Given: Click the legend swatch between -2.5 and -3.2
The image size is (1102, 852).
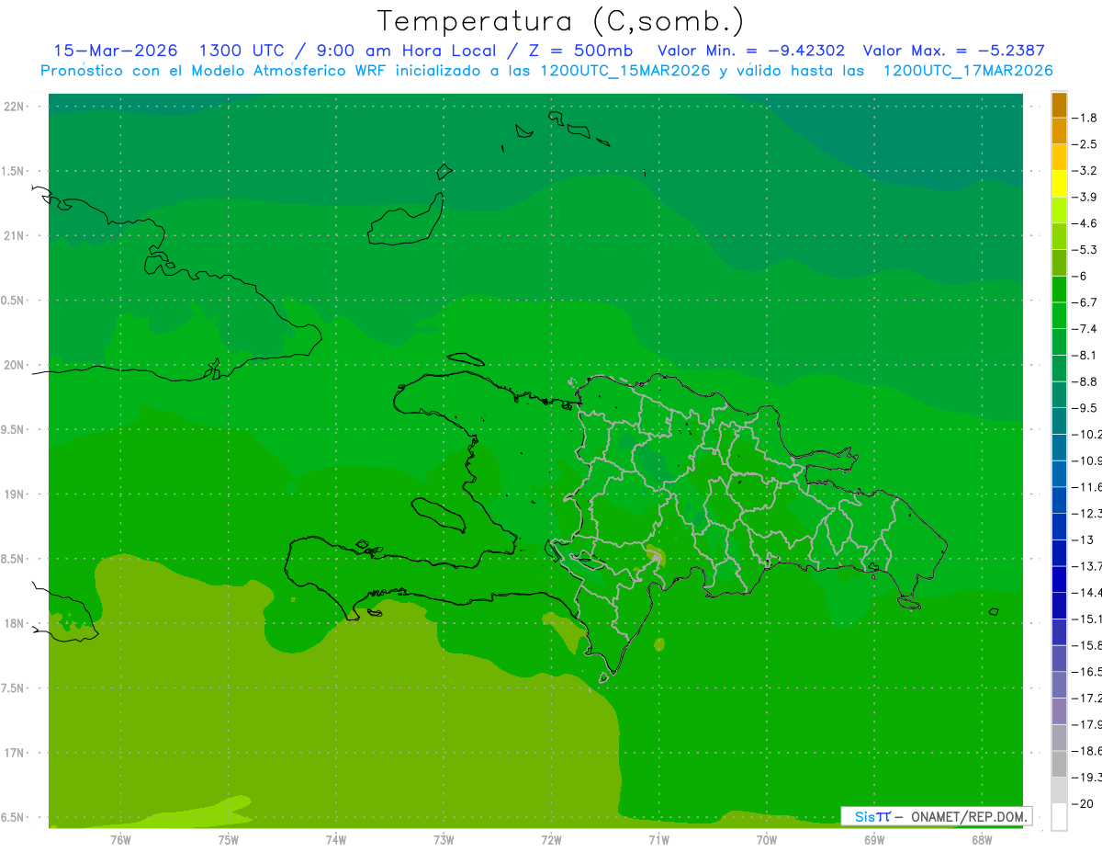Looking at the screenshot, I should (1059, 157).
